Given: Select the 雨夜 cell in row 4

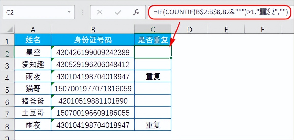Looking at the screenshot, I should tap(33, 76).
